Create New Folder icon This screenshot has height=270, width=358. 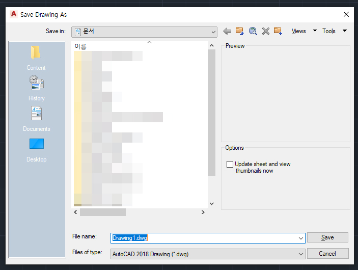278,31
